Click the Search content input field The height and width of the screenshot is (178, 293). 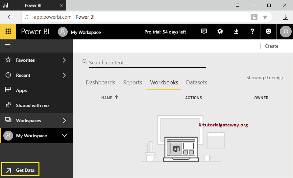tap(147, 63)
